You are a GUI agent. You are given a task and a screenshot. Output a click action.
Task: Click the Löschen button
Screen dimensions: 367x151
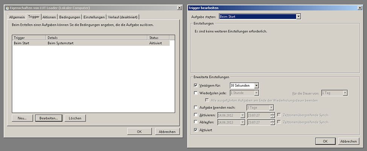[x=75, y=118]
